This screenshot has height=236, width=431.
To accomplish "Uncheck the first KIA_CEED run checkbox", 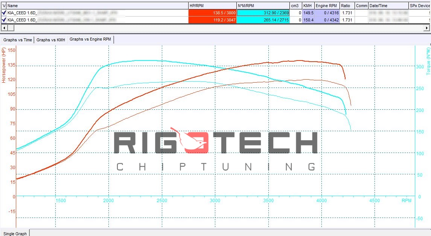I will tap(4, 13).
